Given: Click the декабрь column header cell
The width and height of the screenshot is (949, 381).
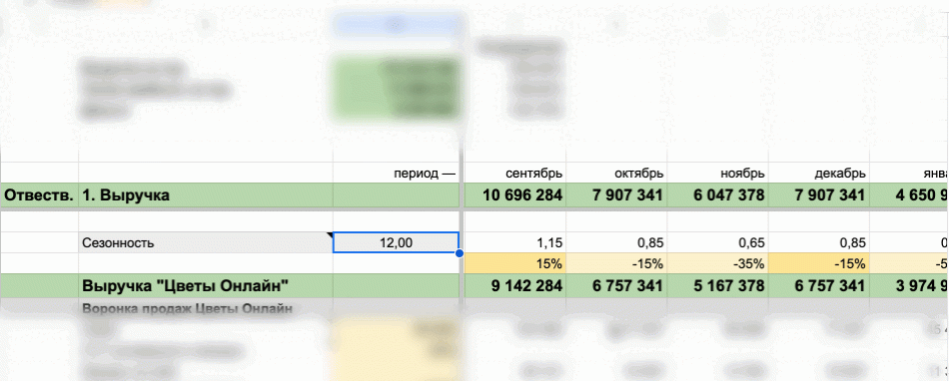Looking at the screenshot, I should click(x=819, y=173).
